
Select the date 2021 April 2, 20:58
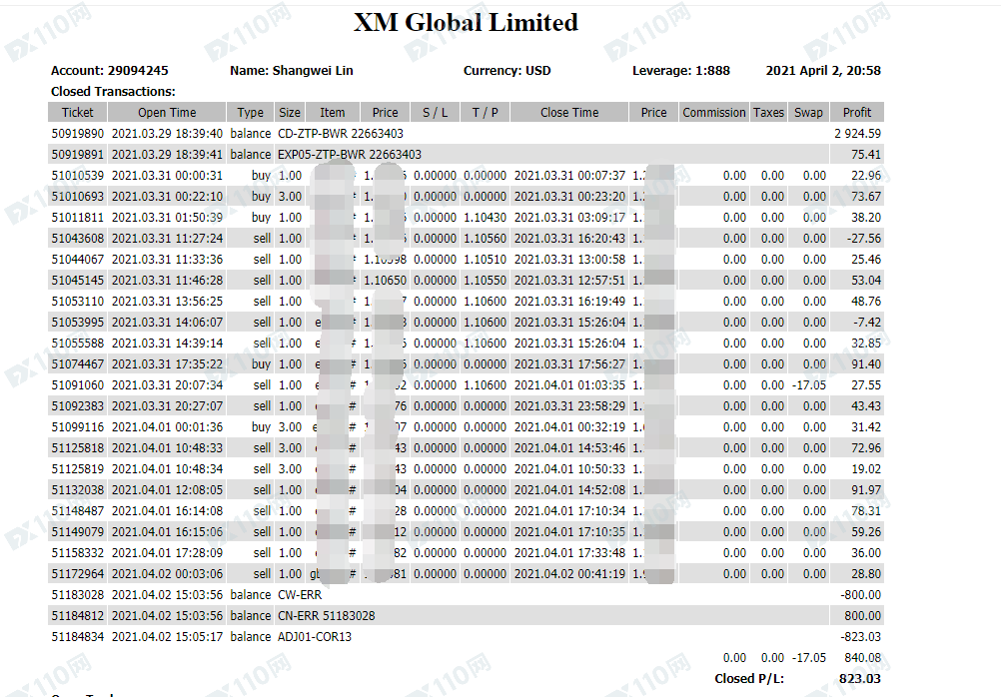click(823, 71)
